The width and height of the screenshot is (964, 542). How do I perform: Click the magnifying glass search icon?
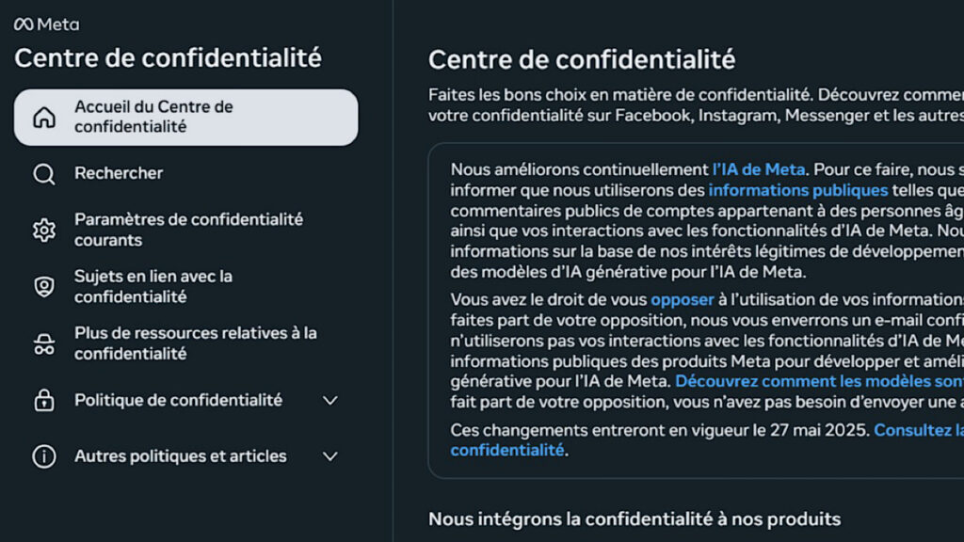point(44,174)
